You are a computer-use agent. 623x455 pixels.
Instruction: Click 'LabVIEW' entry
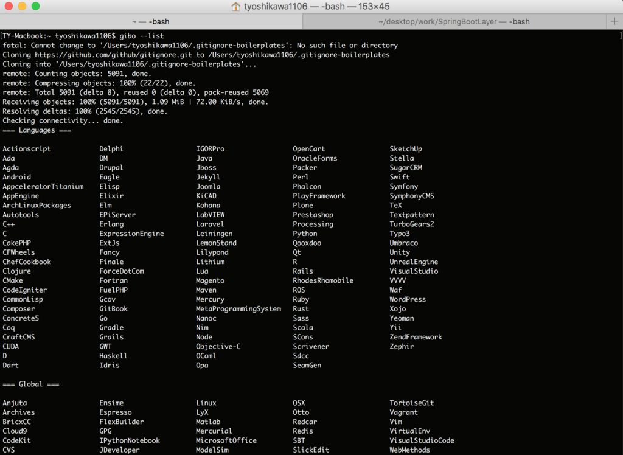210,215
